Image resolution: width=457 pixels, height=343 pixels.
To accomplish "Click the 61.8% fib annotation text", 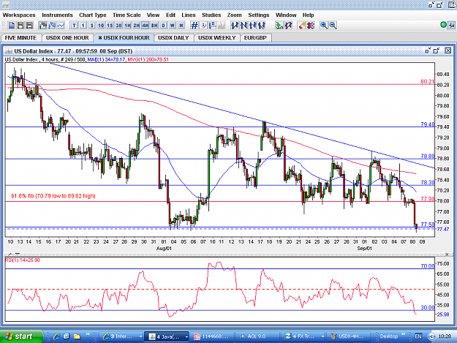I will point(53,196).
